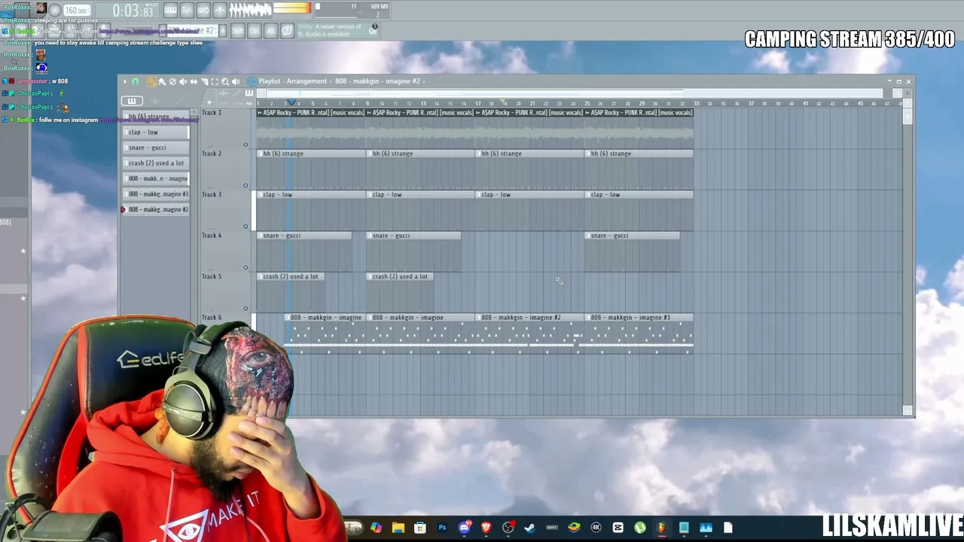The width and height of the screenshot is (964, 542).
Task: Toggle the Alt key button
Action: (x=271, y=31)
